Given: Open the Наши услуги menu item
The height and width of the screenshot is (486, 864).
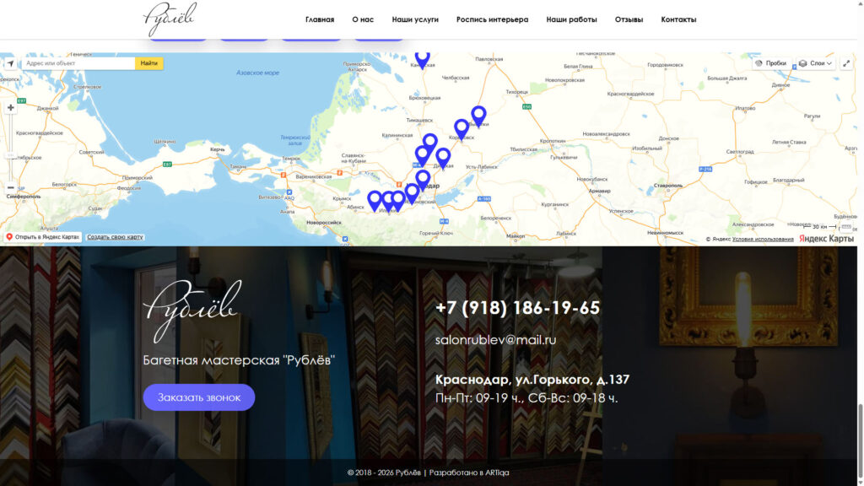Looking at the screenshot, I should (x=415, y=19).
